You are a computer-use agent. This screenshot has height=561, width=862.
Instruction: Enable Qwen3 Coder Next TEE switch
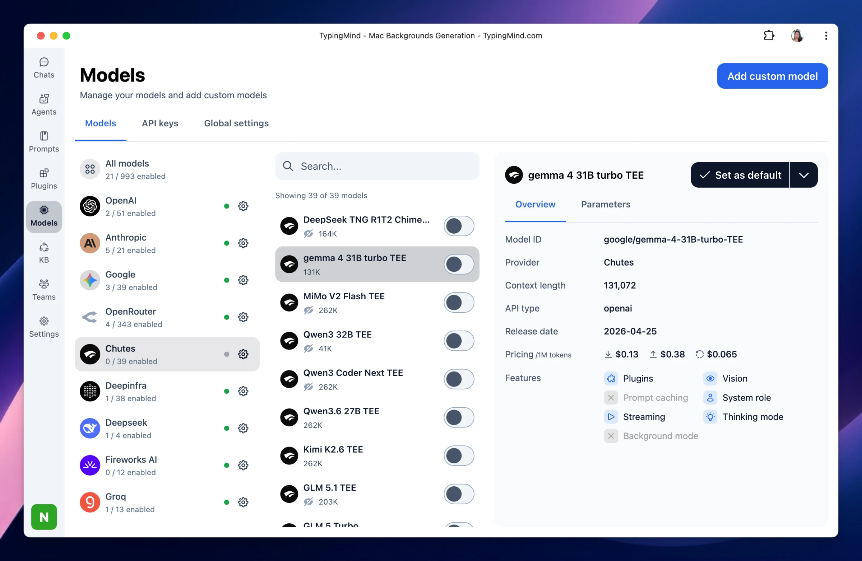click(x=459, y=379)
